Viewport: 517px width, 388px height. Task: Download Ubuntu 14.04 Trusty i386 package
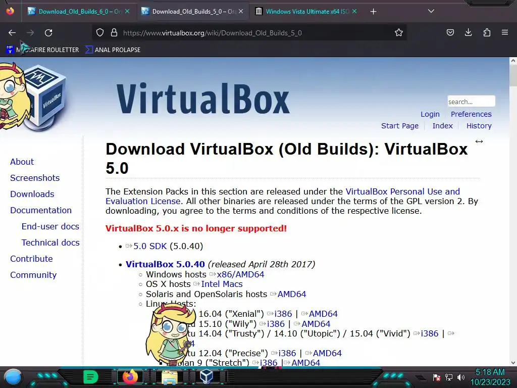click(x=430, y=333)
